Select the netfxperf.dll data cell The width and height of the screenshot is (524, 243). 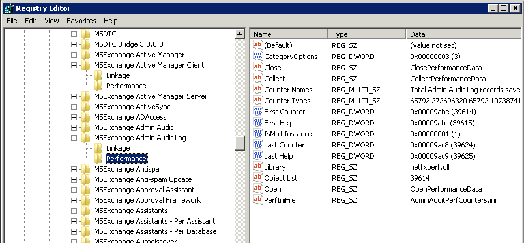(x=429, y=167)
